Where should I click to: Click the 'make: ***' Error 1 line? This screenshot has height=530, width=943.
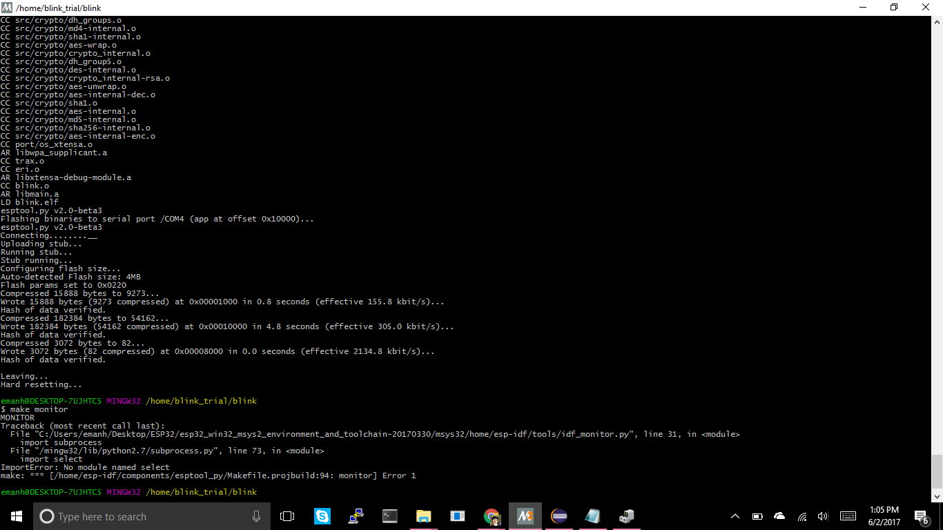click(x=208, y=475)
